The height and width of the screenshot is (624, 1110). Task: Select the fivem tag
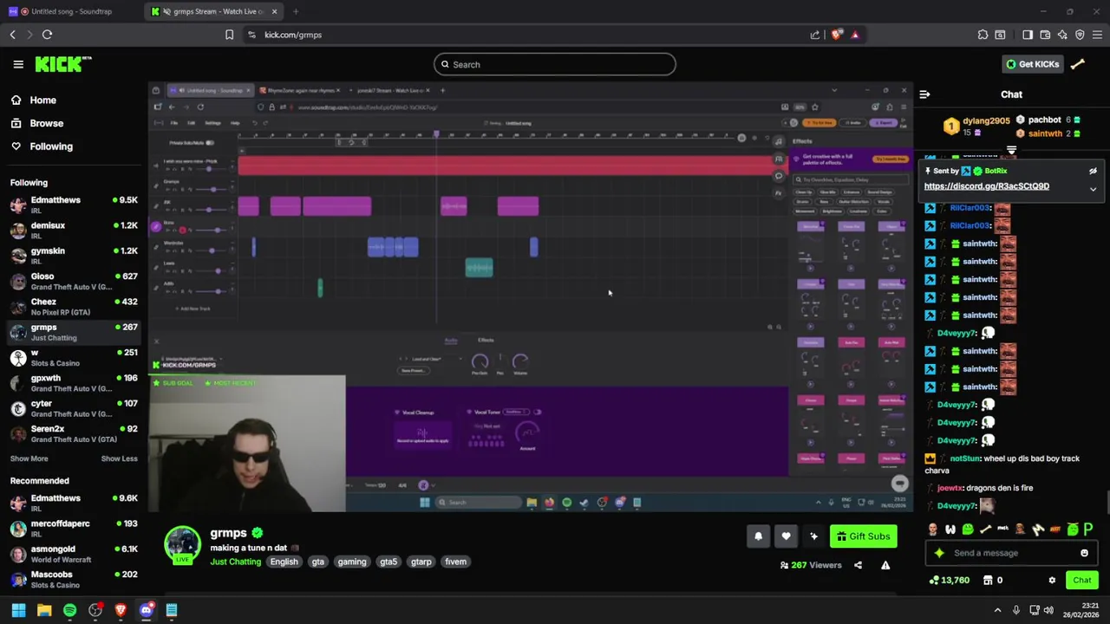pos(455,562)
